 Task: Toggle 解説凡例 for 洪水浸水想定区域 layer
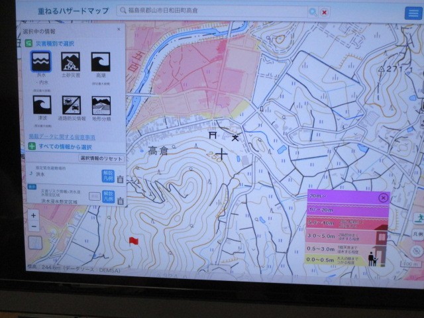108,195
